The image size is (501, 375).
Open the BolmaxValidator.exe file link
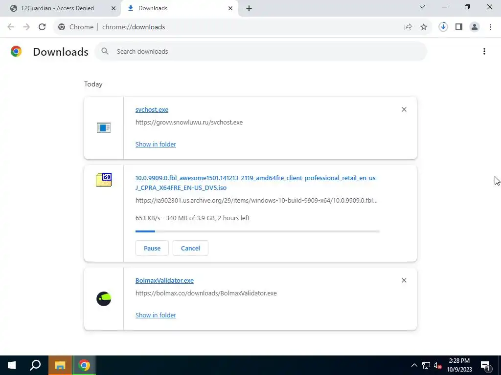pos(164,280)
